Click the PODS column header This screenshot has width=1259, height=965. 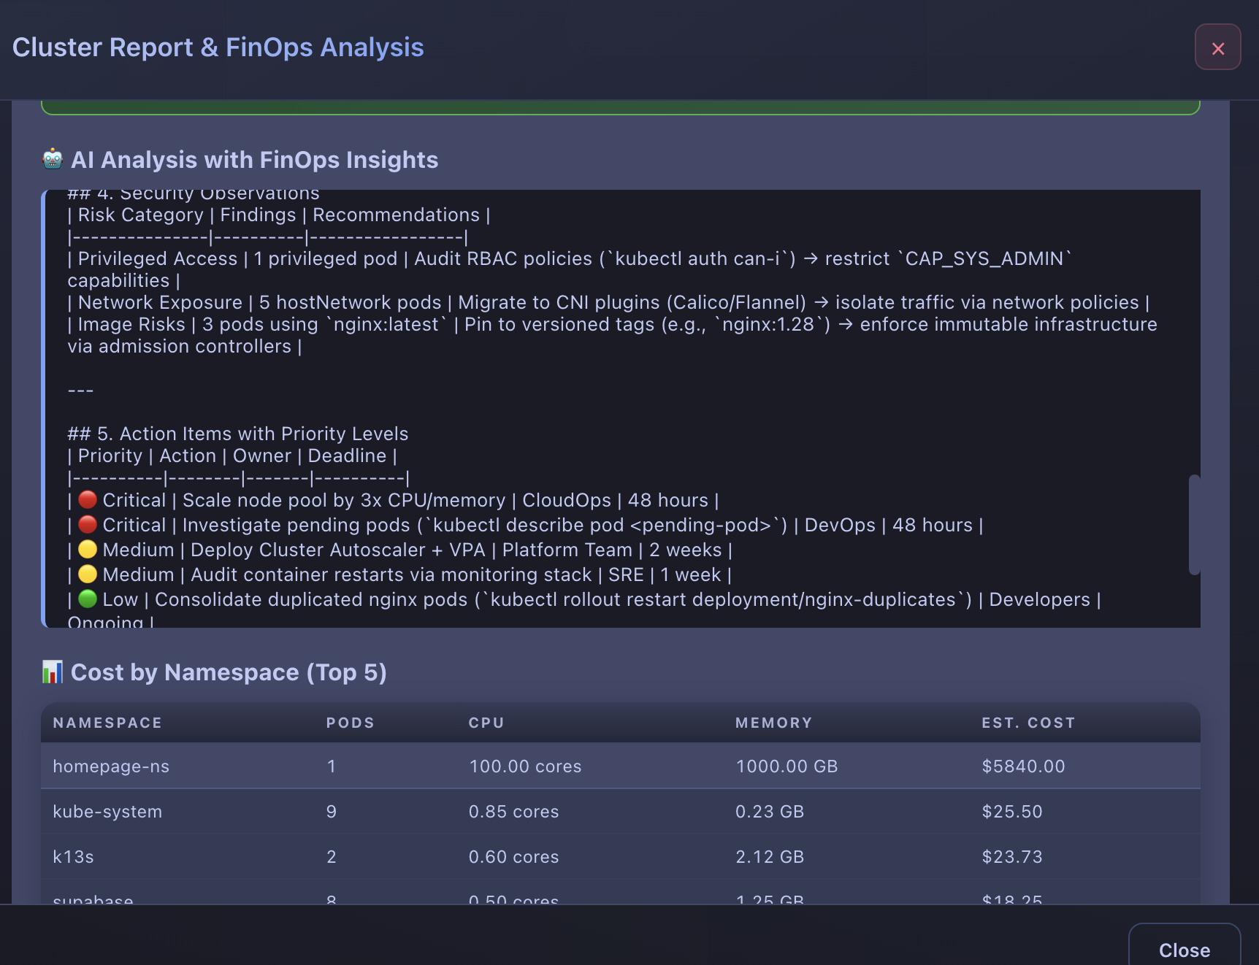[x=351, y=723]
